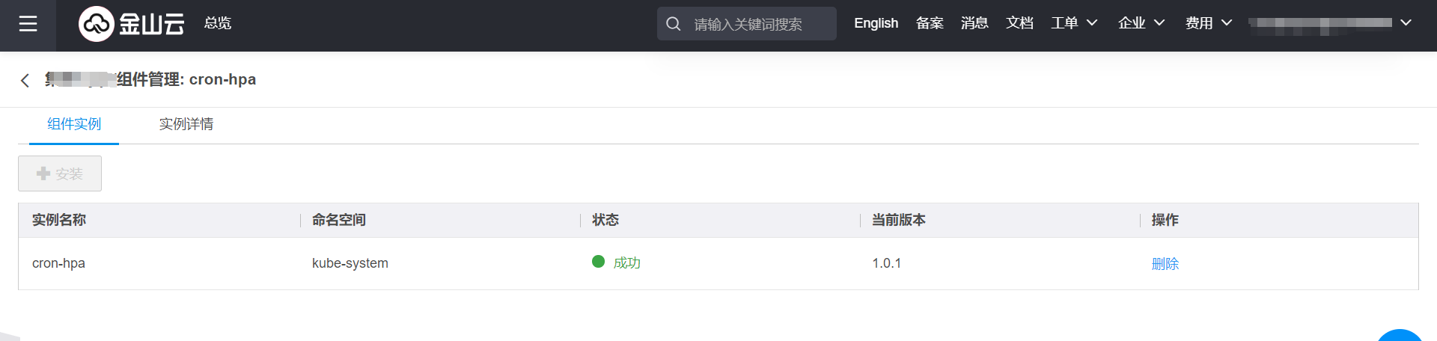Click the plus icon on install button
Screen dimensions: 1437x341
coord(43,173)
